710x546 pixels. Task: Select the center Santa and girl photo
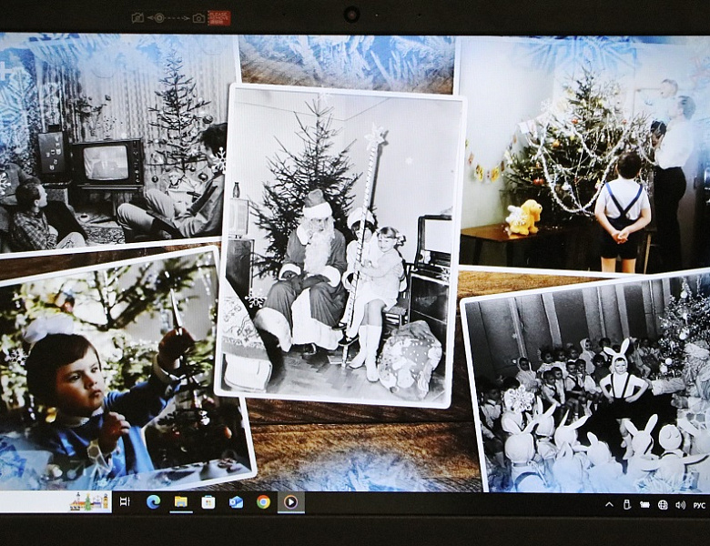tap(340, 246)
